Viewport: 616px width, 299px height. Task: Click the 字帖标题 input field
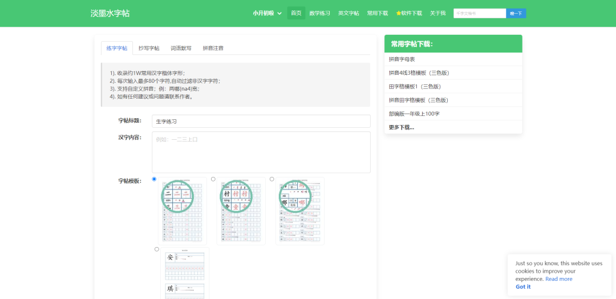tap(261, 122)
